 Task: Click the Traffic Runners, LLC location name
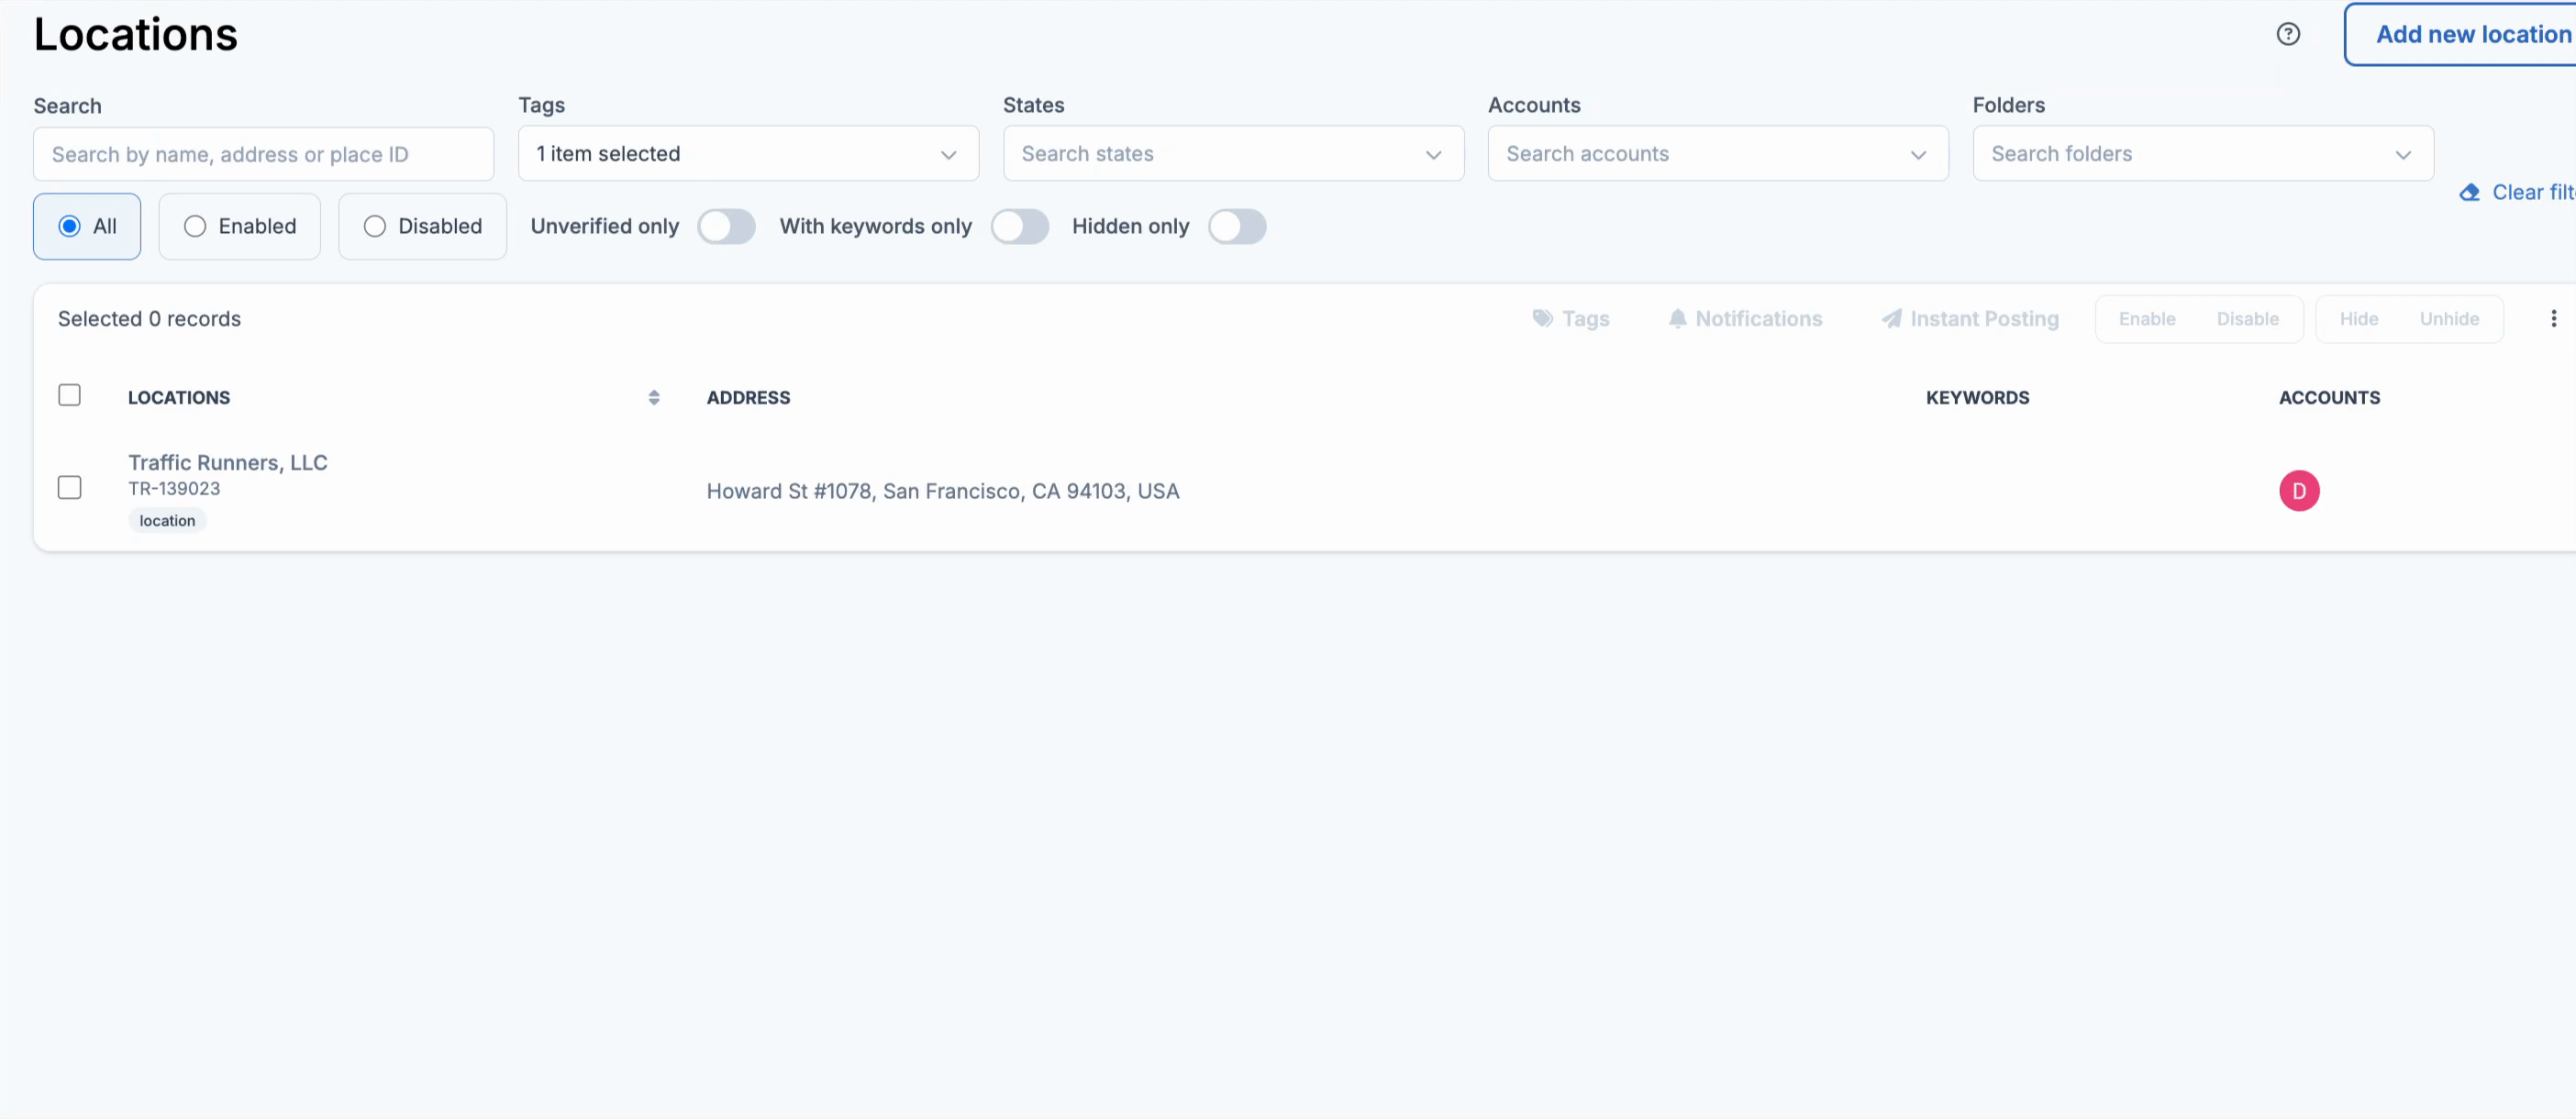click(x=227, y=462)
